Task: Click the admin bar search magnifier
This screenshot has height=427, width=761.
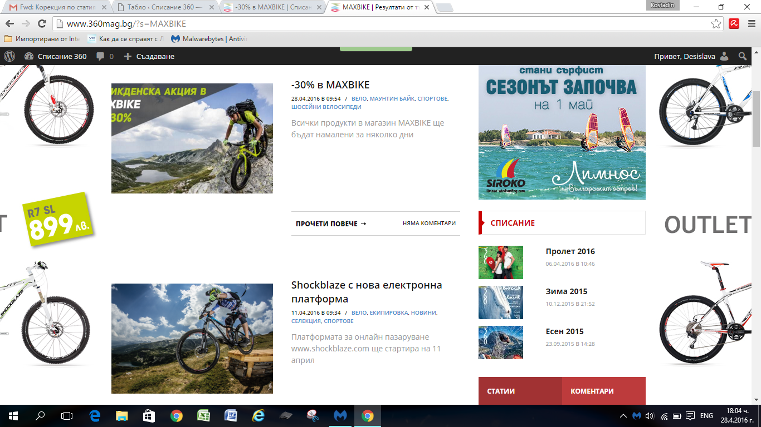Action: (742, 56)
